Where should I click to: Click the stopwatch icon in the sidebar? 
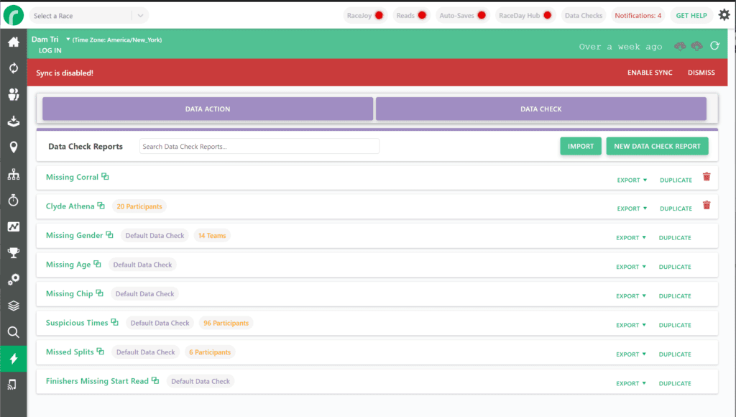coord(13,201)
